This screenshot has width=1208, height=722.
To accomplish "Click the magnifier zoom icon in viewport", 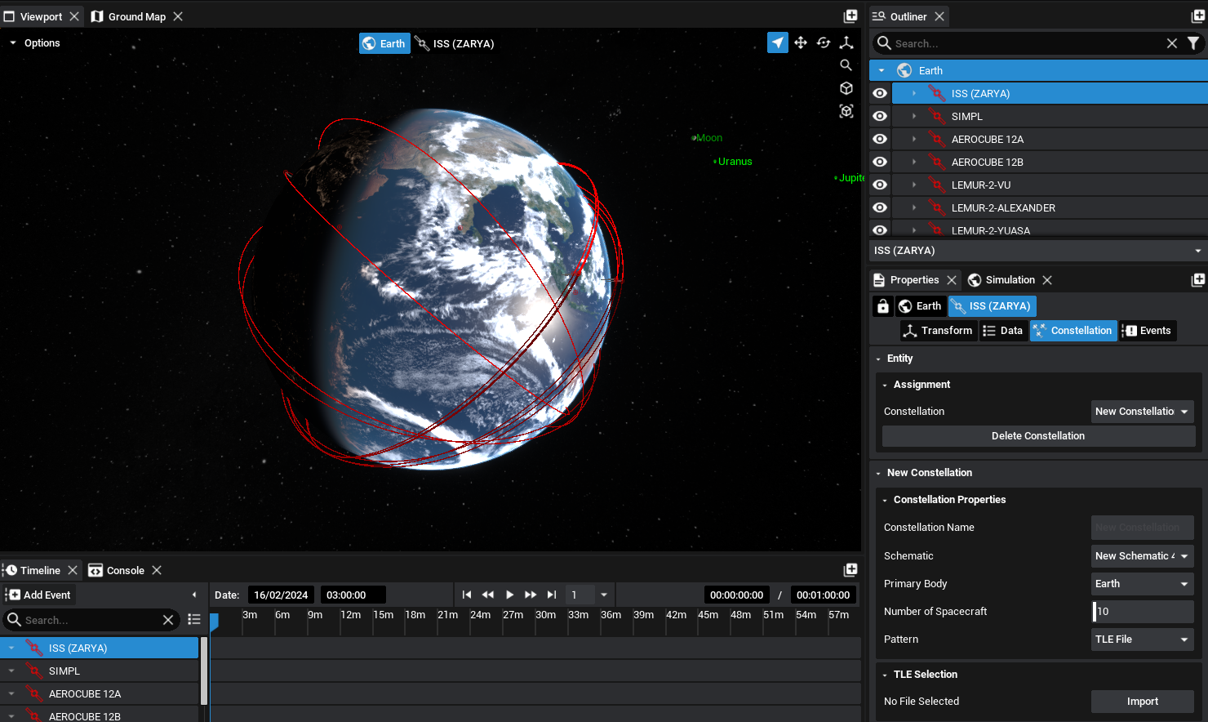I will click(x=846, y=65).
